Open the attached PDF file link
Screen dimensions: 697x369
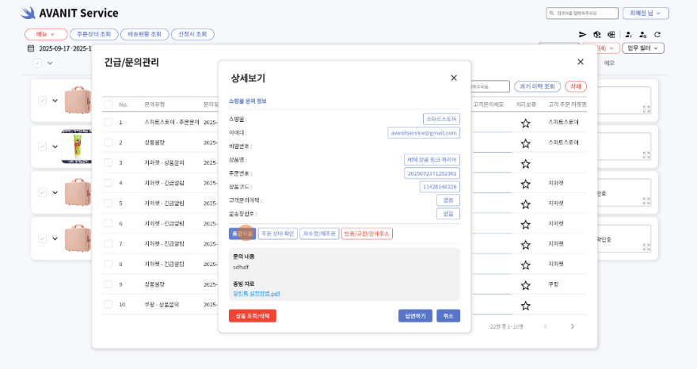tap(257, 294)
